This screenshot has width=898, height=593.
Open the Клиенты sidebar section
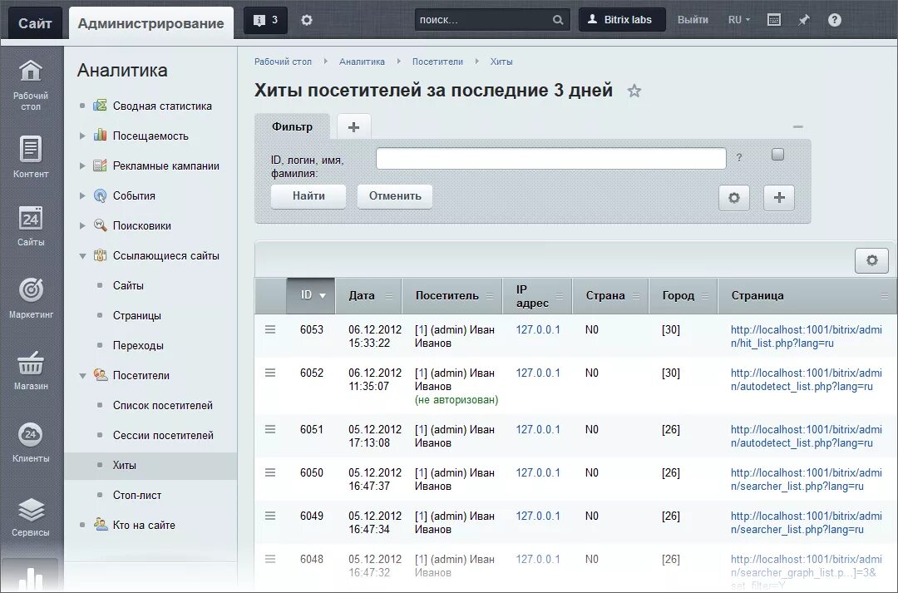pyautogui.click(x=31, y=442)
